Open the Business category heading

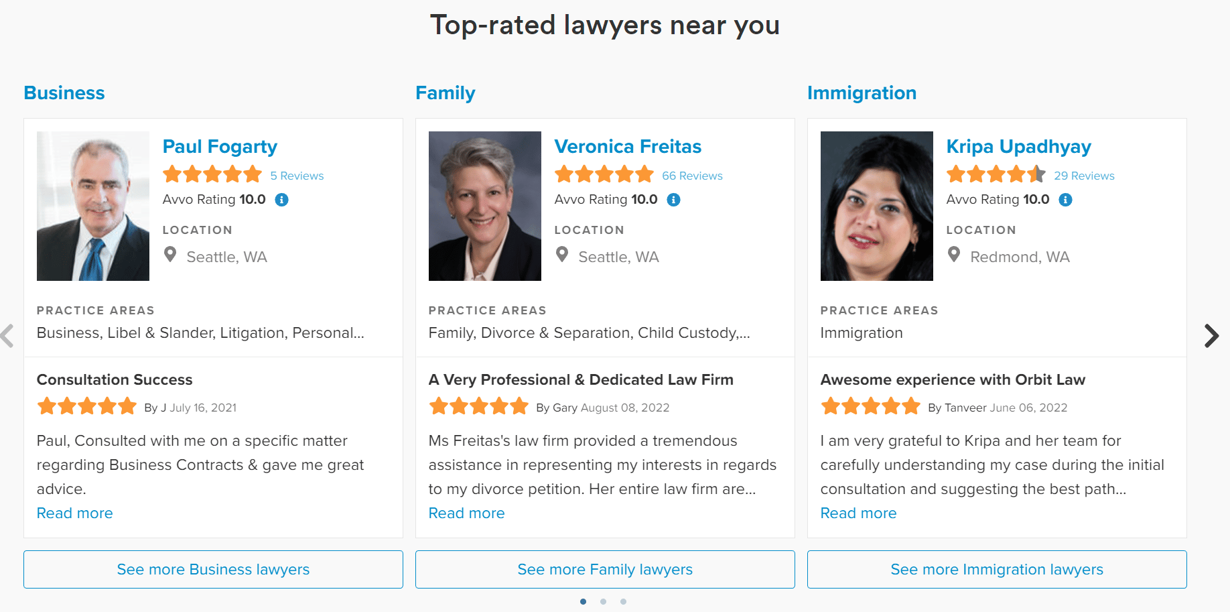tap(64, 93)
